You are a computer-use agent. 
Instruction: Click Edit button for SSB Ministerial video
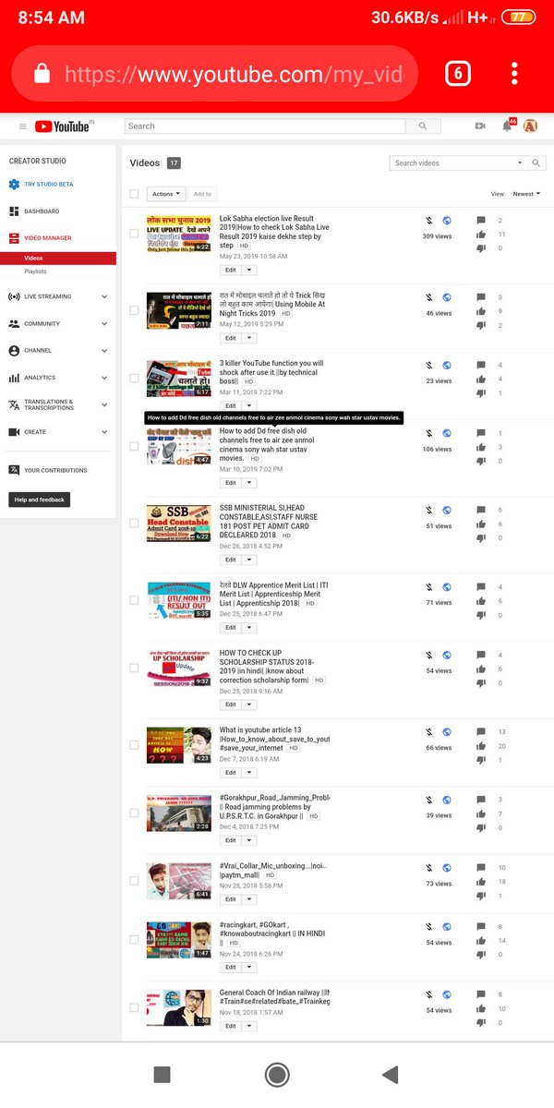click(231, 560)
